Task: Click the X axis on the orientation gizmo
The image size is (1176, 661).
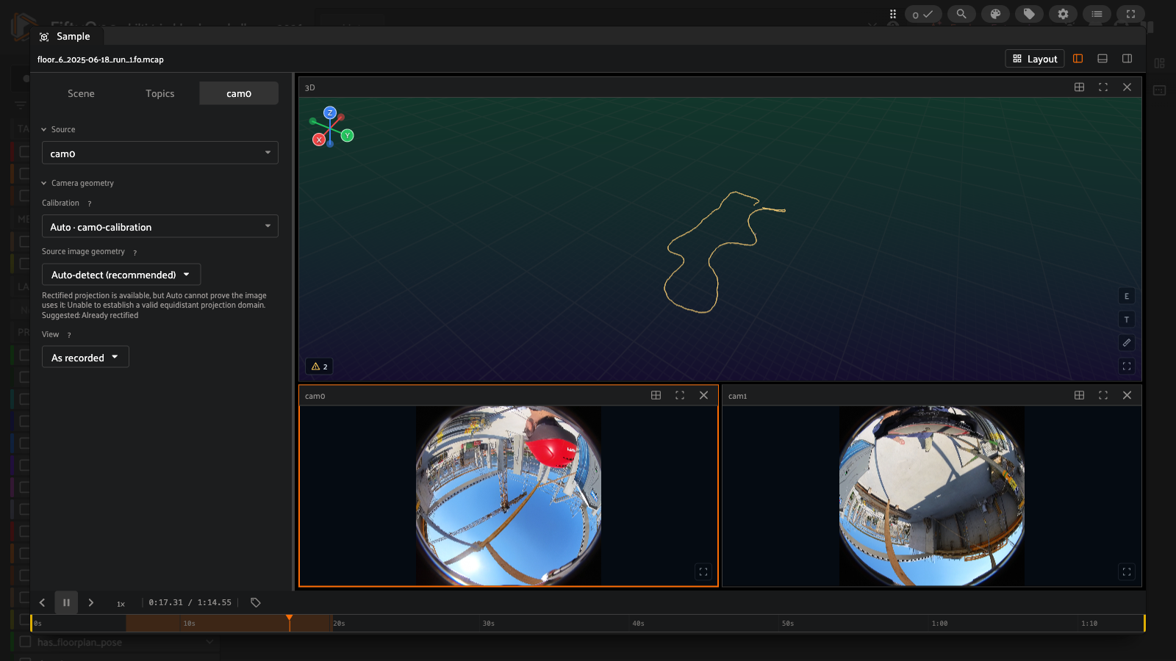Action: 319,140
